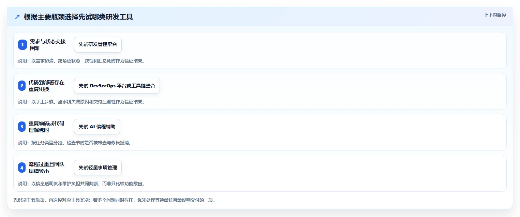Click the note starting 说明：以信息透明度

pos(81,184)
